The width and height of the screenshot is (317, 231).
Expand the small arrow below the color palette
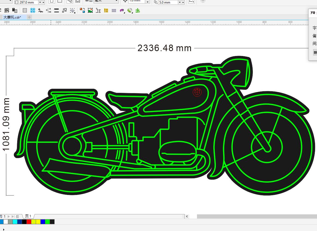coord(4,230)
